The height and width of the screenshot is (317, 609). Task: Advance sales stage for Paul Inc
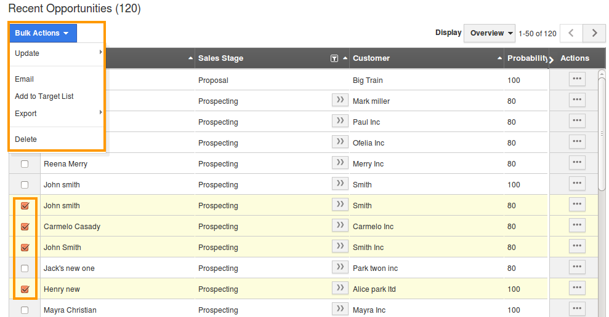coord(340,121)
